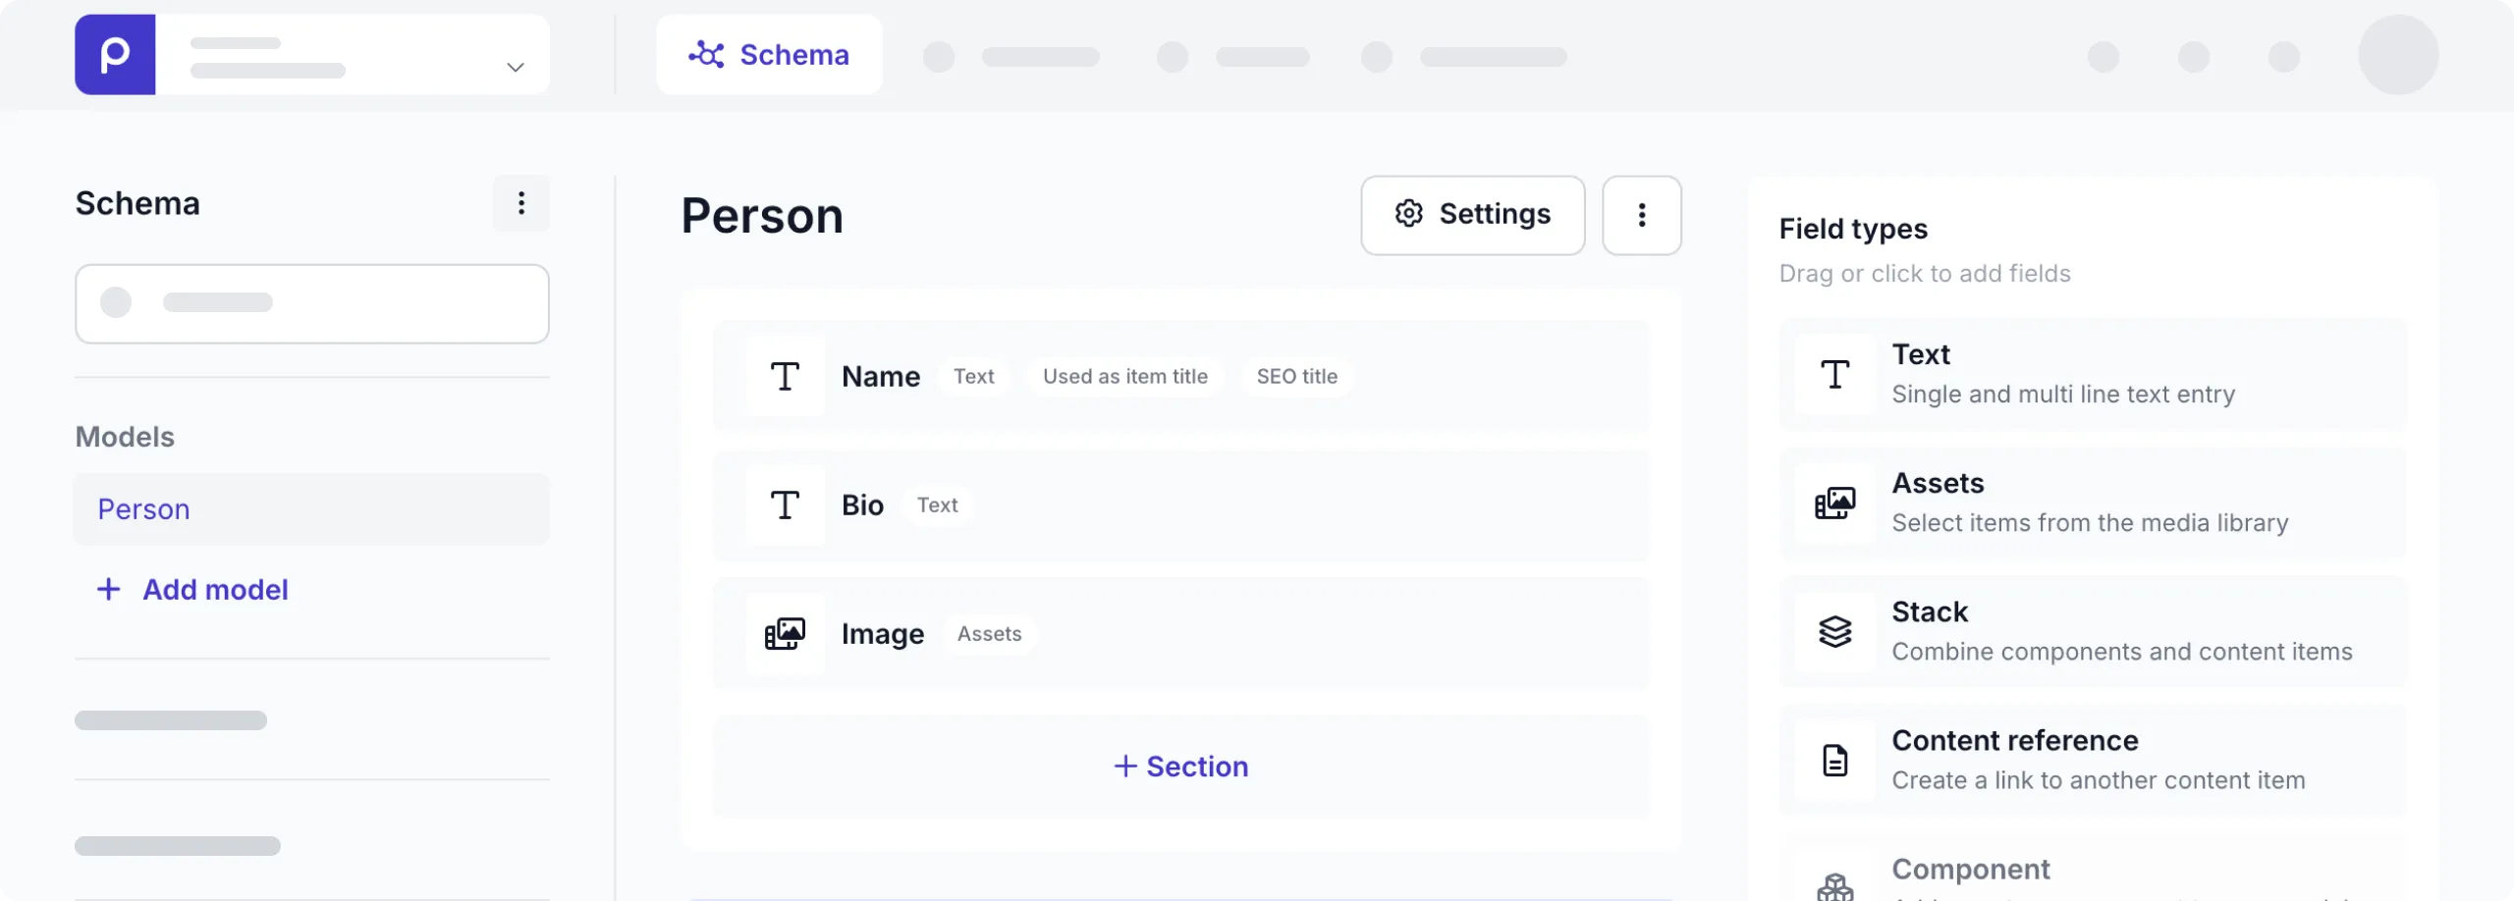Switch to the Schema tab
The width and height of the screenshot is (2514, 901).
click(770, 54)
